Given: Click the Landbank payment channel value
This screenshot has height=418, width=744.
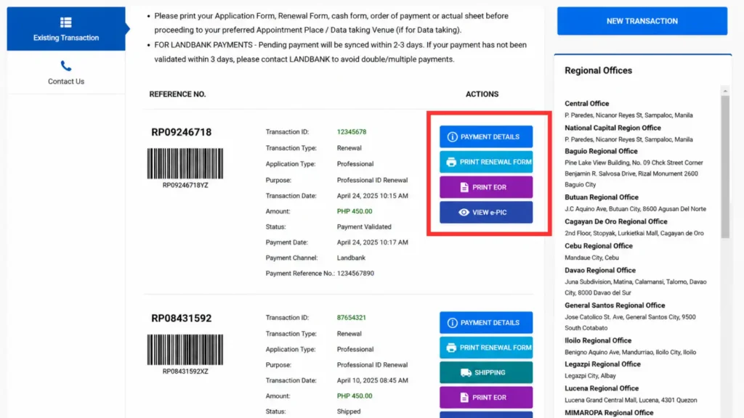Looking at the screenshot, I should coord(351,258).
